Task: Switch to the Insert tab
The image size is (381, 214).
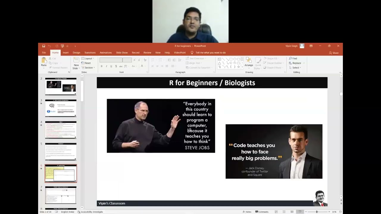Action: point(65,53)
